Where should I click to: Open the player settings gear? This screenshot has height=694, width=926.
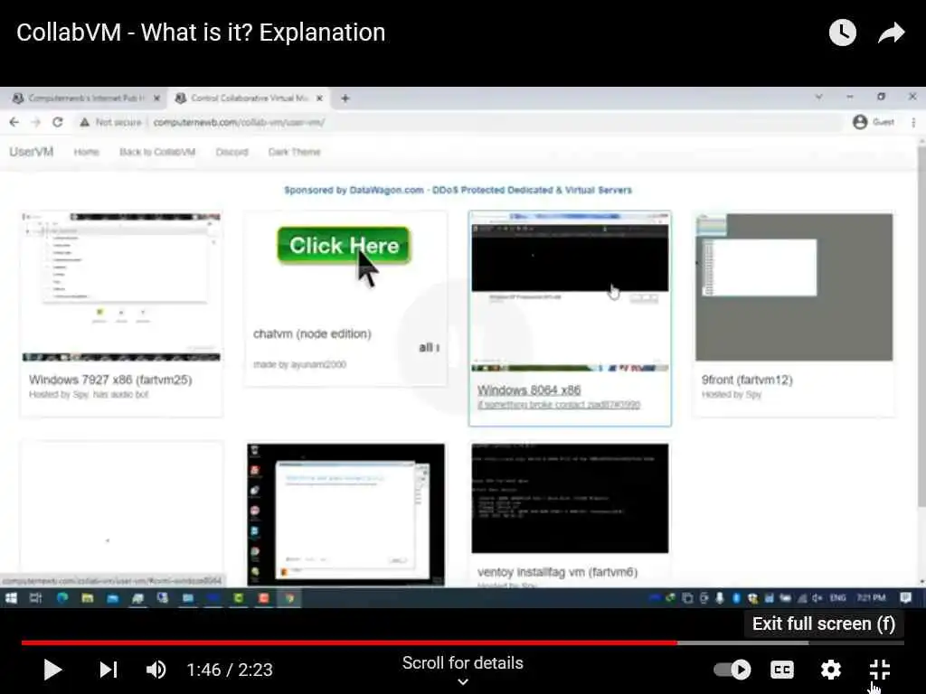(830, 670)
